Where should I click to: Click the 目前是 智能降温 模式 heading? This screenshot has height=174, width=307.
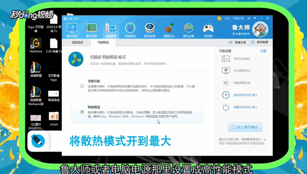108,57
